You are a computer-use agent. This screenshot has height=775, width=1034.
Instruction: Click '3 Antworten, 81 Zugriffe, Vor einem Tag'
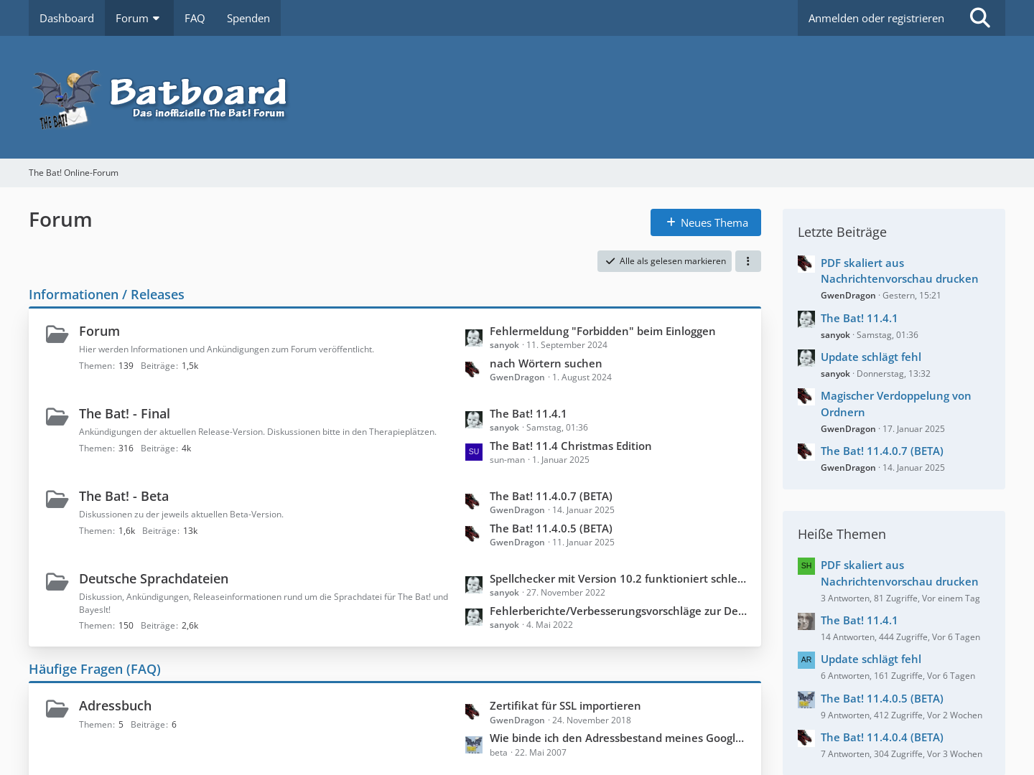(x=900, y=598)
